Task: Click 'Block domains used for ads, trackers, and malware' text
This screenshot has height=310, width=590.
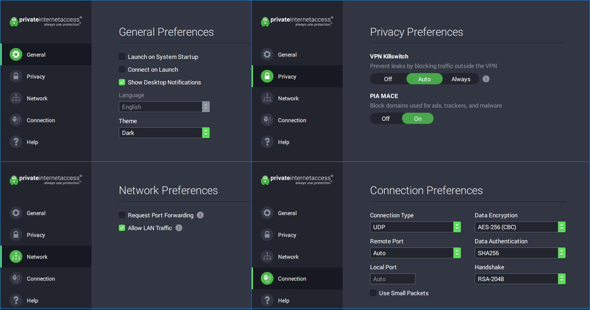Action: (x=436, y=105)
